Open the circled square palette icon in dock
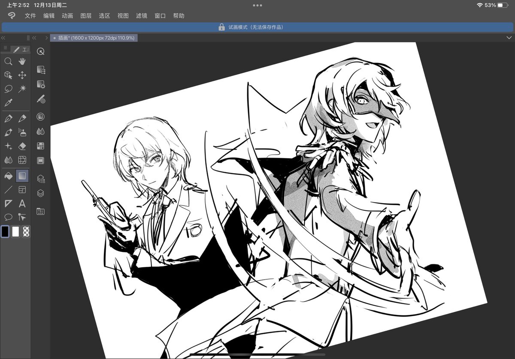 point(41,117)
